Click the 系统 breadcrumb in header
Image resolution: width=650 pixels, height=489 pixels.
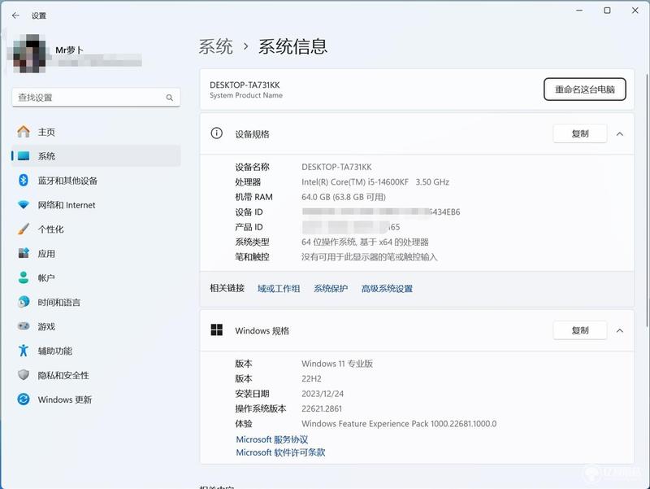point(215,46)
